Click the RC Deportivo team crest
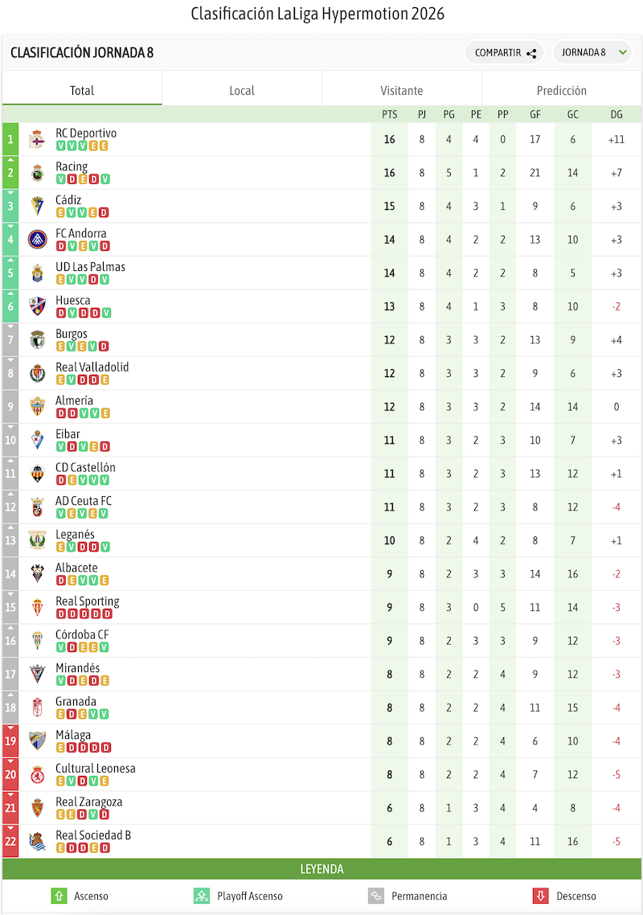 click(x=37, y=140)
